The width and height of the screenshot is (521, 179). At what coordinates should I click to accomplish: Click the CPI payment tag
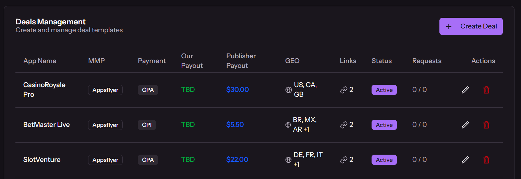pyautogui.click(x=147, y=125)
